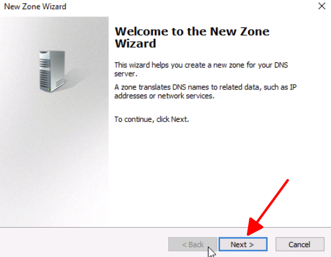Proceed with the Next > button
Screen dimensions: 331x257
[x=243, y=244]
